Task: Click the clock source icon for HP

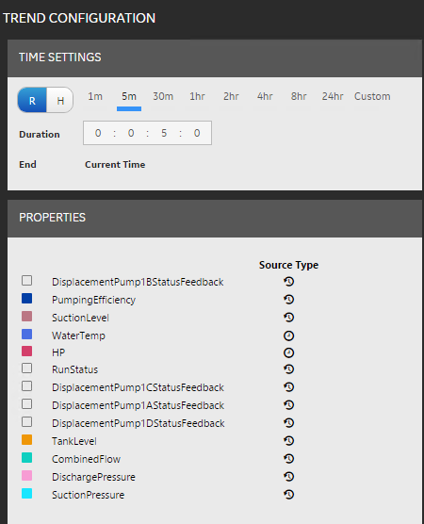Action: click(288, 352)
